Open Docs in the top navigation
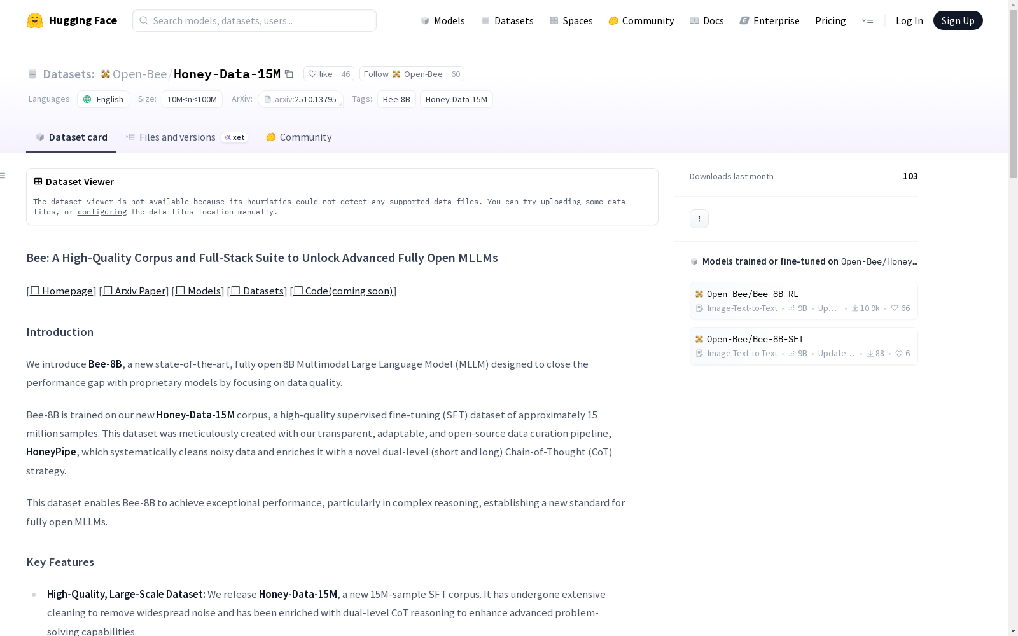Image resolution: width=1018 pixels, height=636 pixels. tap(706, 20)
